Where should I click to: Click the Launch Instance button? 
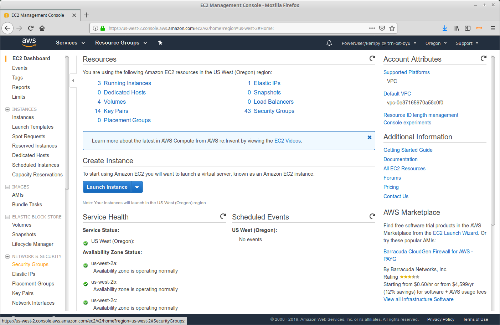(107, 187)
